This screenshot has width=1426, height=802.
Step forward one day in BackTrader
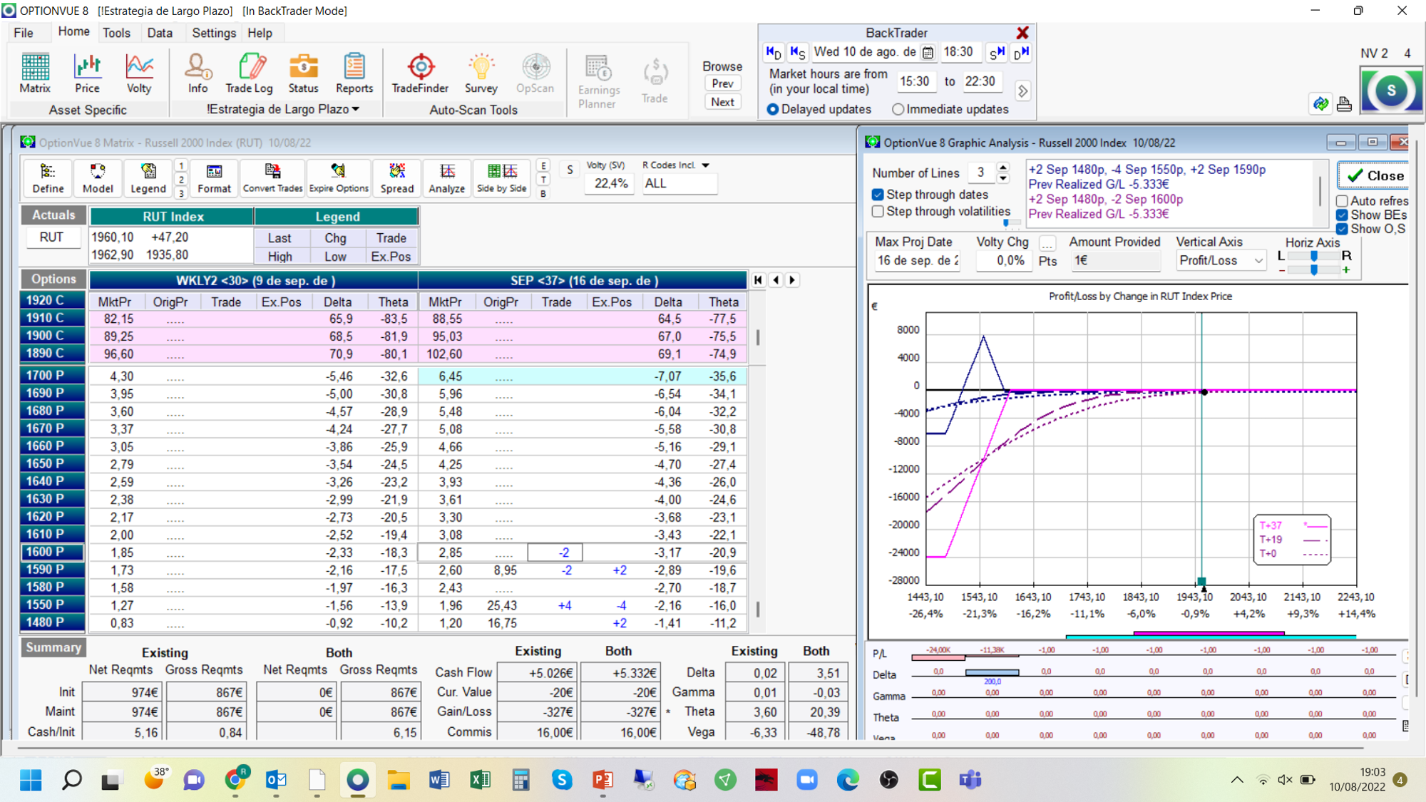pos(1021,52)
